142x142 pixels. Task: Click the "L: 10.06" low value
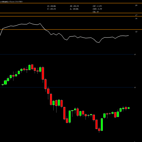74,9
